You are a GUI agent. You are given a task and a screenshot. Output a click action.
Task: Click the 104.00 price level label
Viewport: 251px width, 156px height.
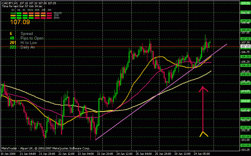[245, 101]
